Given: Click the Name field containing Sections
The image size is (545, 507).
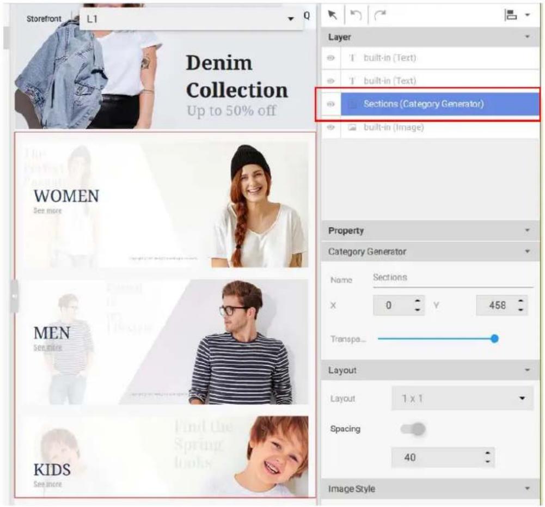Looking at the screenshot, I should [453, 278].
